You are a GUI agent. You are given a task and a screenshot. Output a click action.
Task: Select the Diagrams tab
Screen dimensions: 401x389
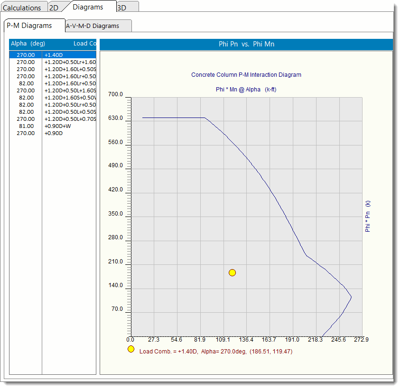pyautogui.click(x=88, y=7)
